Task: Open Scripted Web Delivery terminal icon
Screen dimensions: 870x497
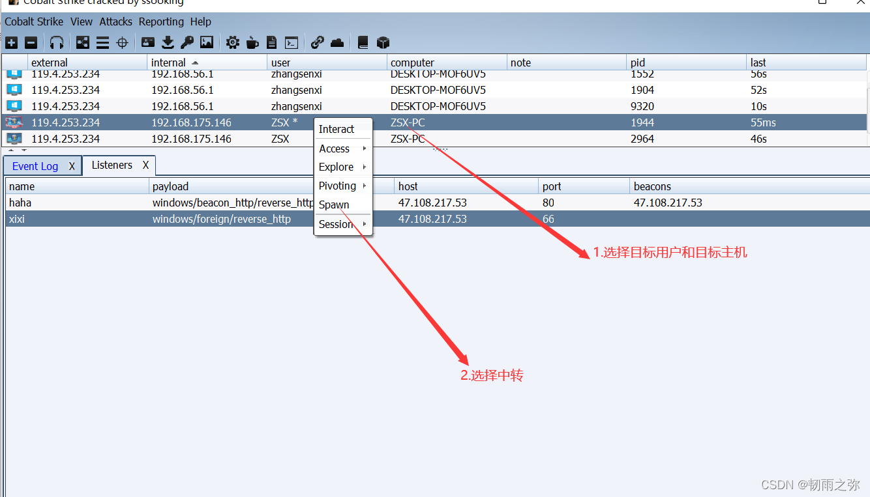Action: click(x=292, y=43)
